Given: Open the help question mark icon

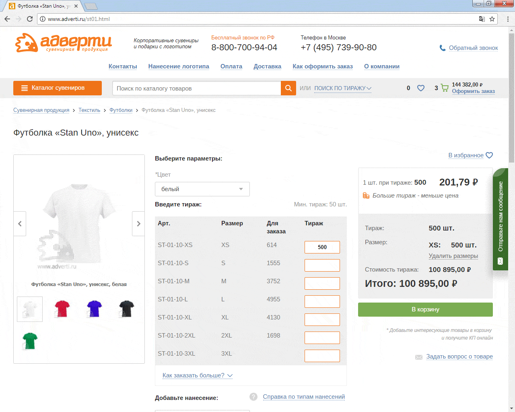Looking at the screenshot, I should (253, 397).
